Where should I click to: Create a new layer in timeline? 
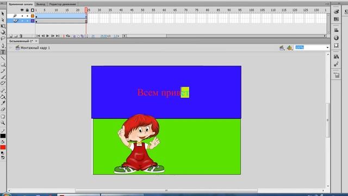pos(11,36)
